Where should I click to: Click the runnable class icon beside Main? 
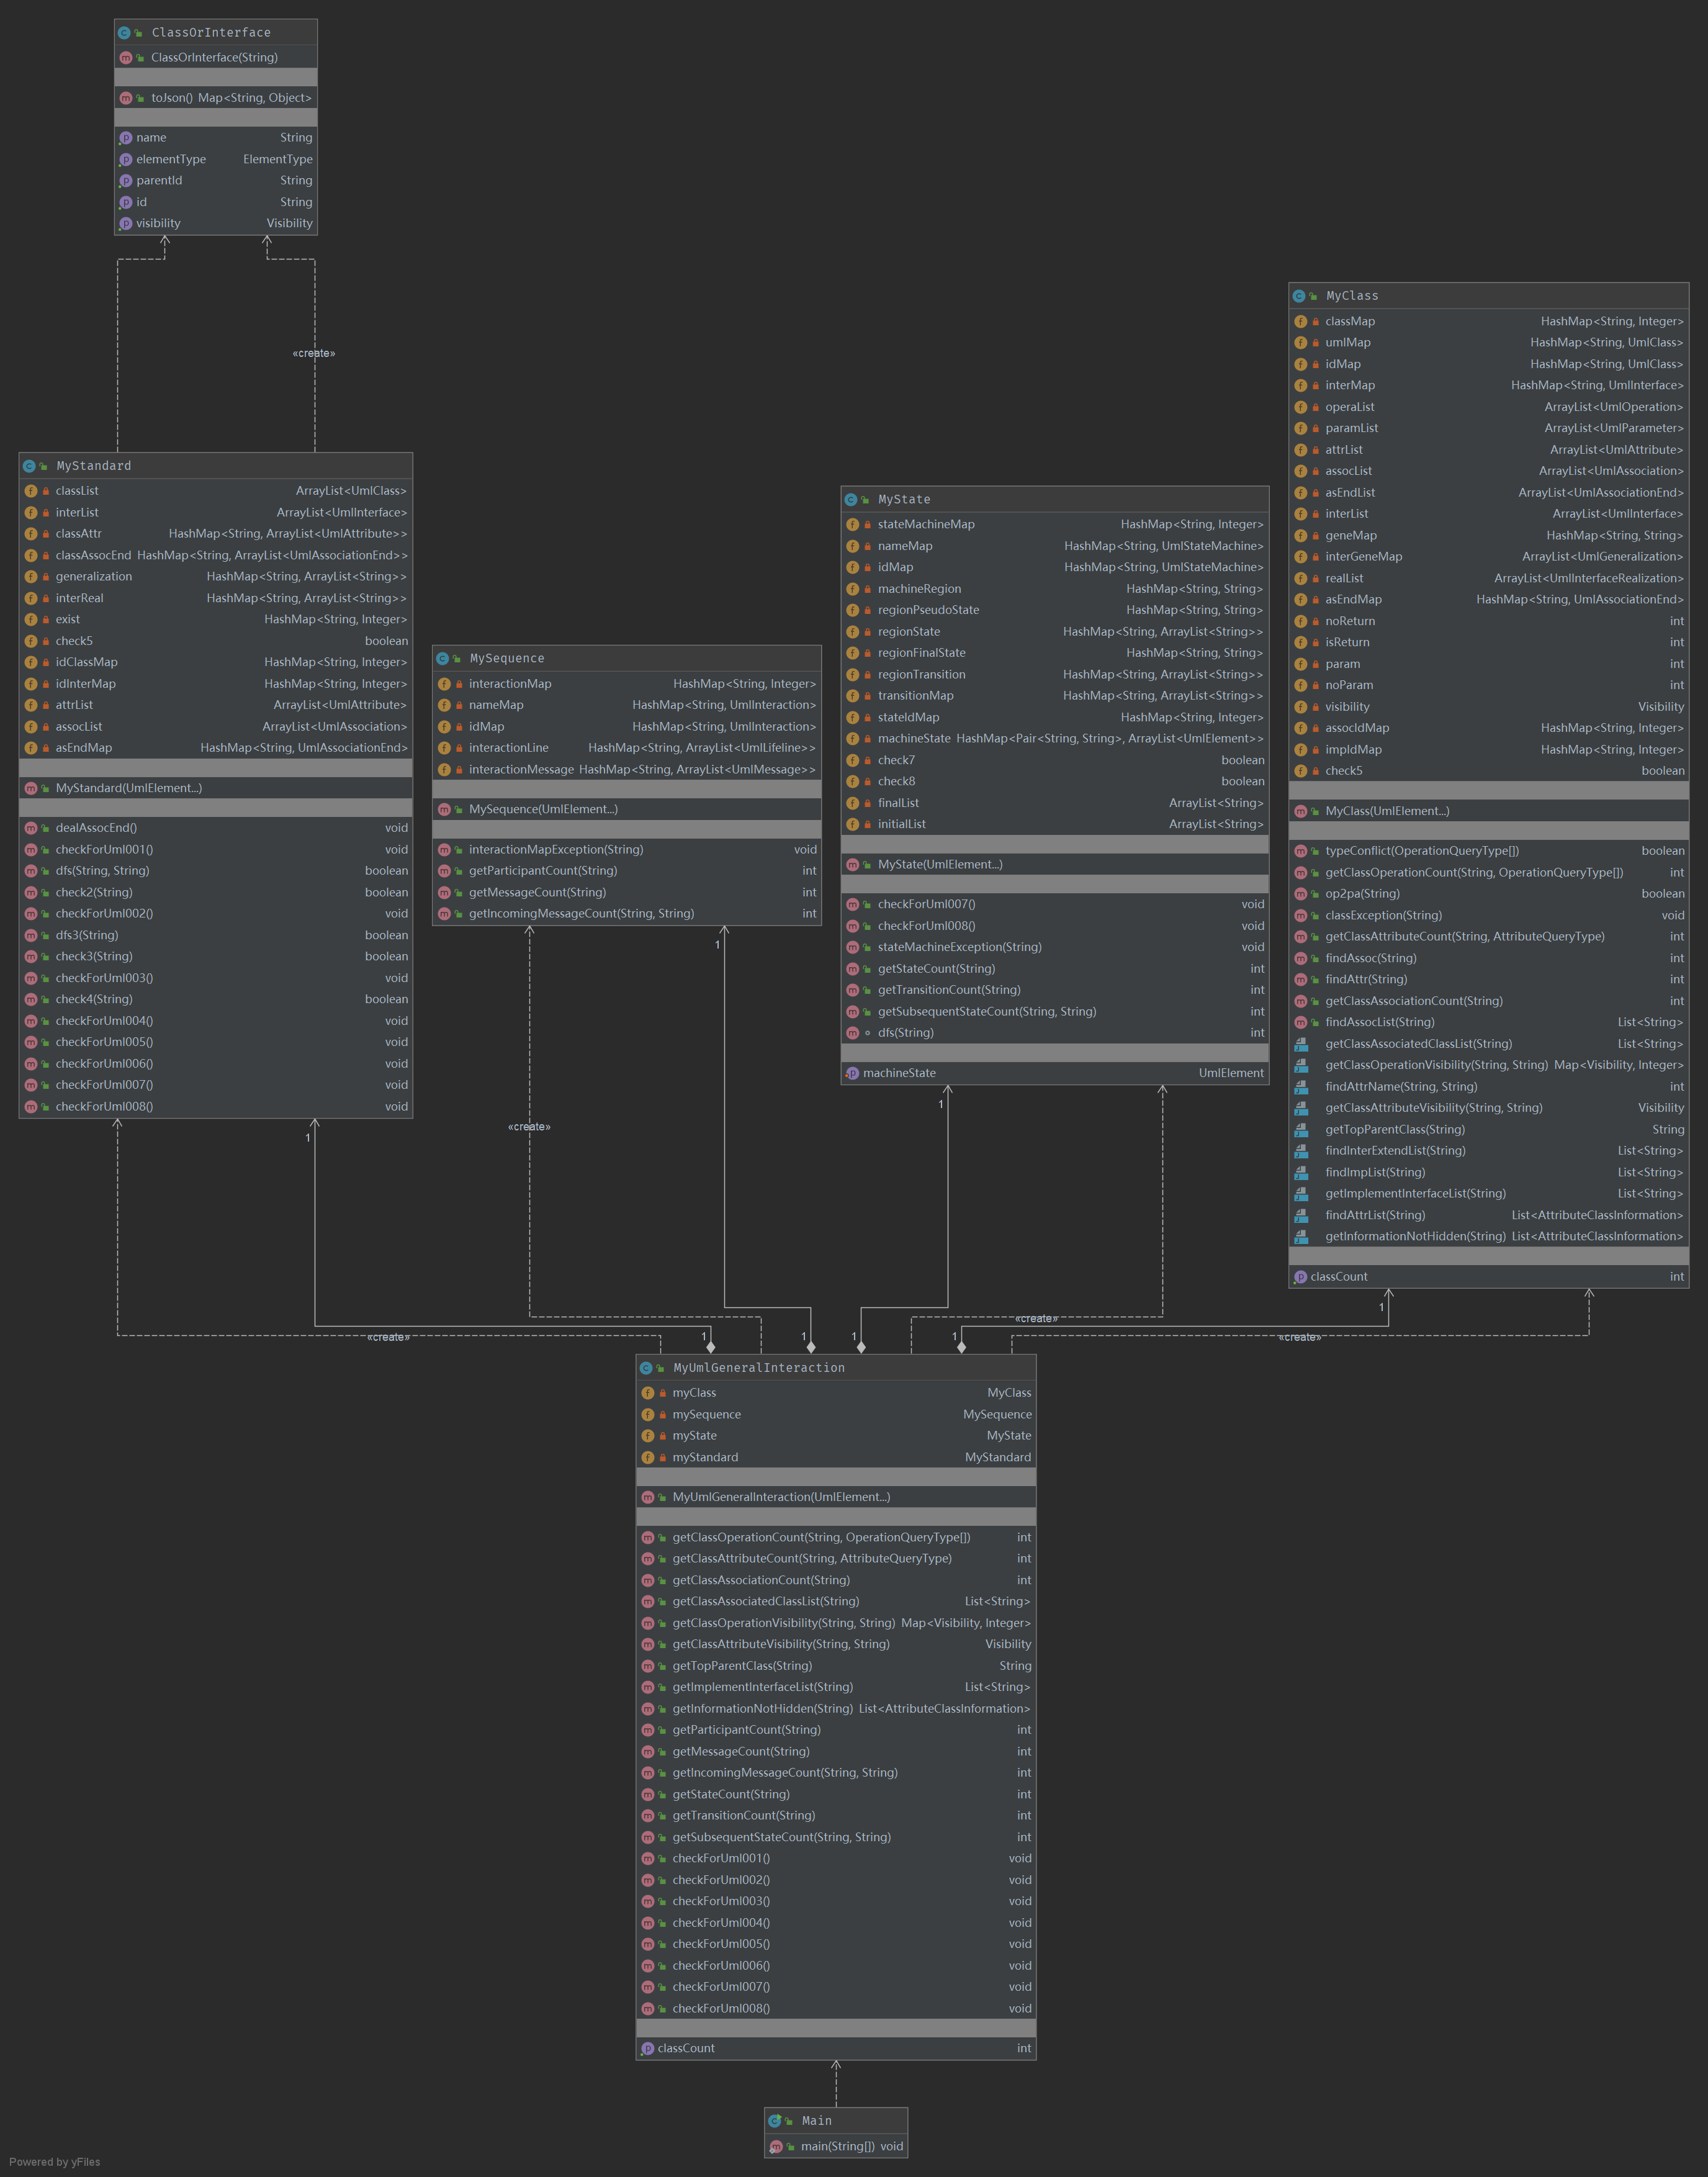click(x=775, y=2120)
